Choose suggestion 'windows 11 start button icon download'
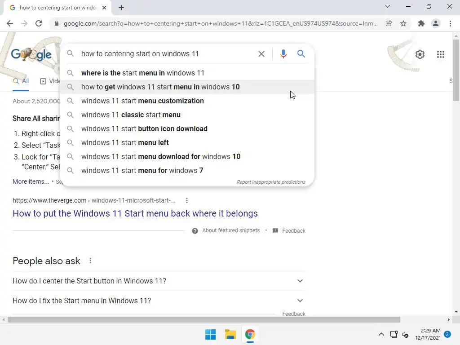The height and width of the screenshot is (345, 460). 187,129
